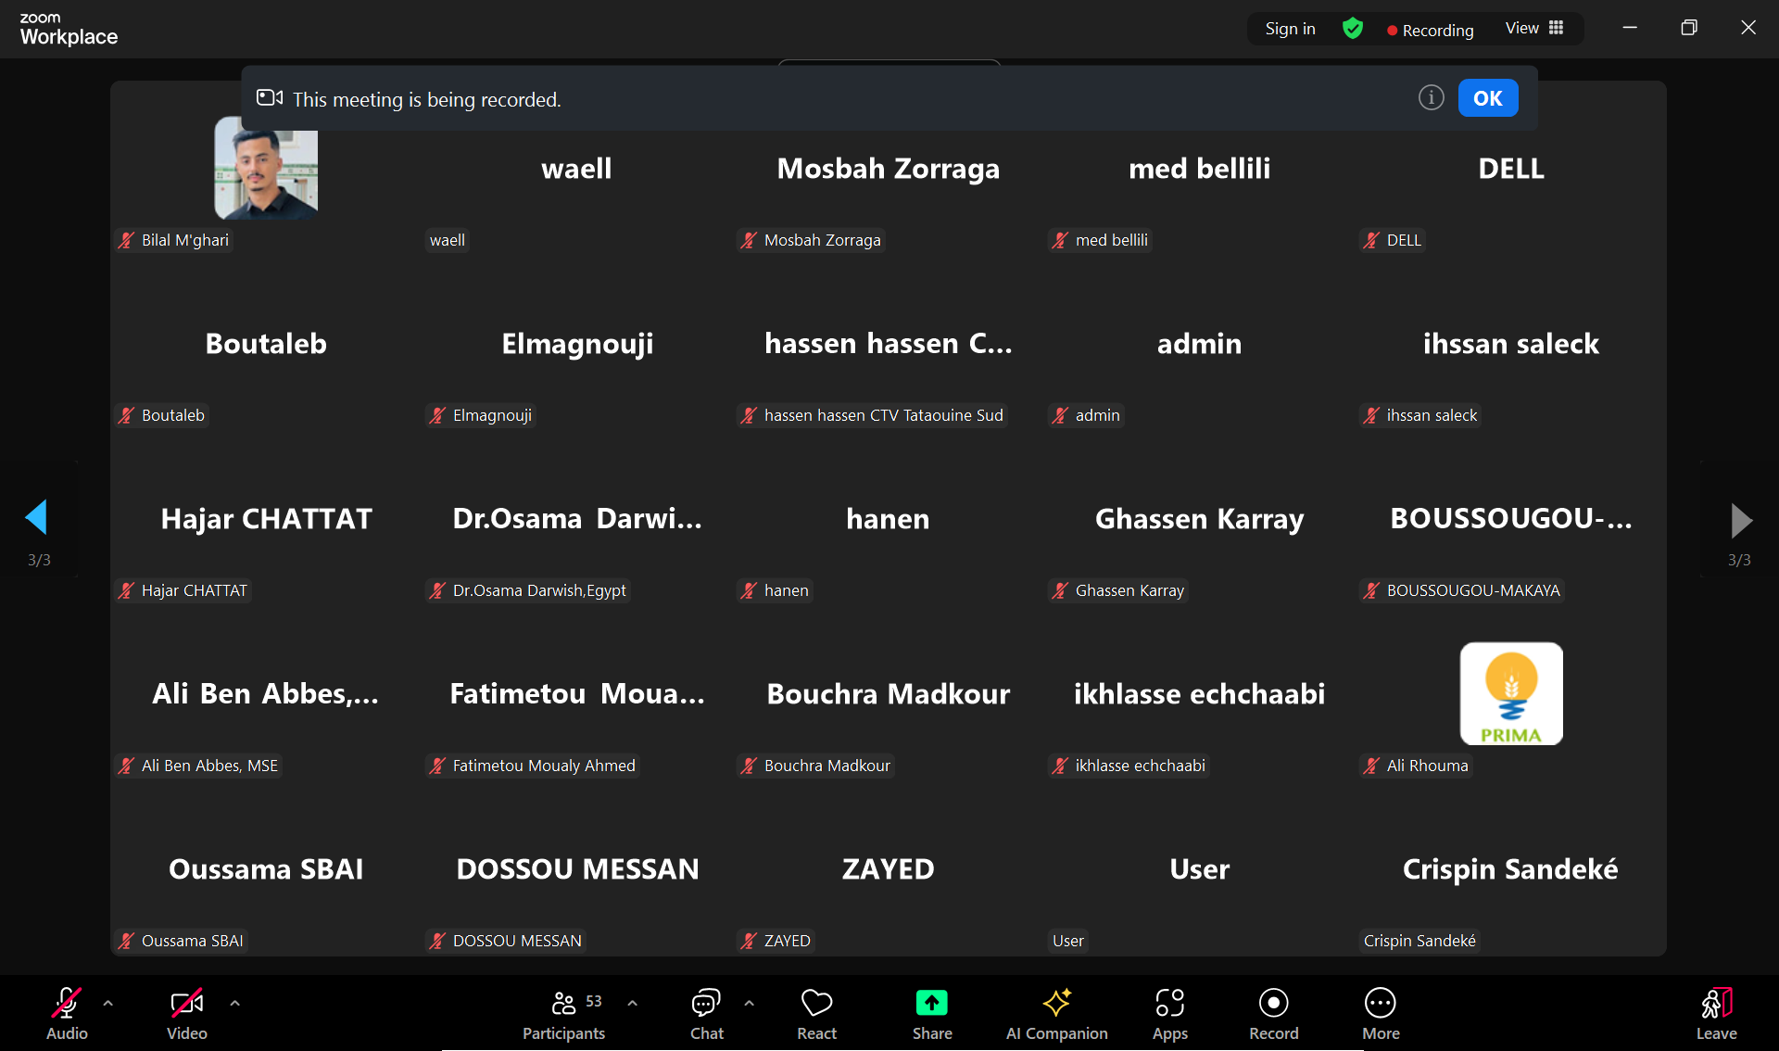Click the React heart icon
This screenshot has width=1779, height=1051.
(x=816, y=1004)
